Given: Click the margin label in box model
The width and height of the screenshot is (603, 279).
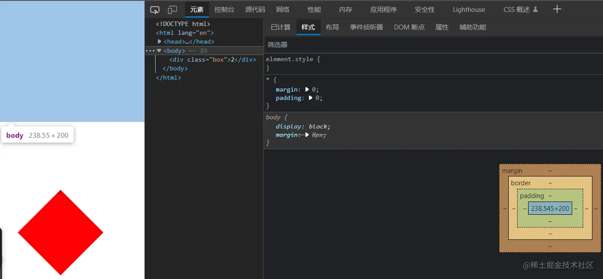Looking at the screenshot, I should coord(512,171).
